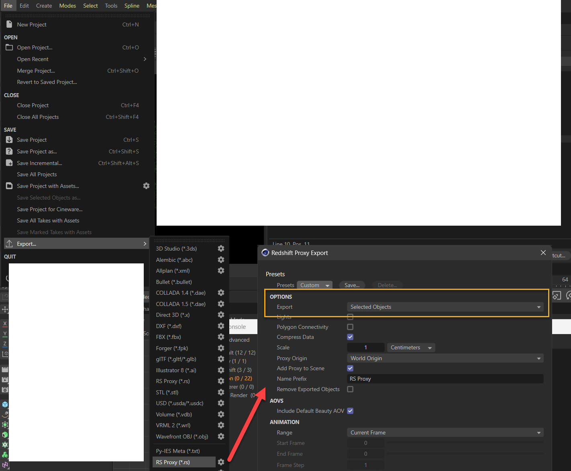The width and height of the screenshot is (571, 471).
Task: Toggle coordinate system icon below Z axis
Action: [x=5, y=354]
